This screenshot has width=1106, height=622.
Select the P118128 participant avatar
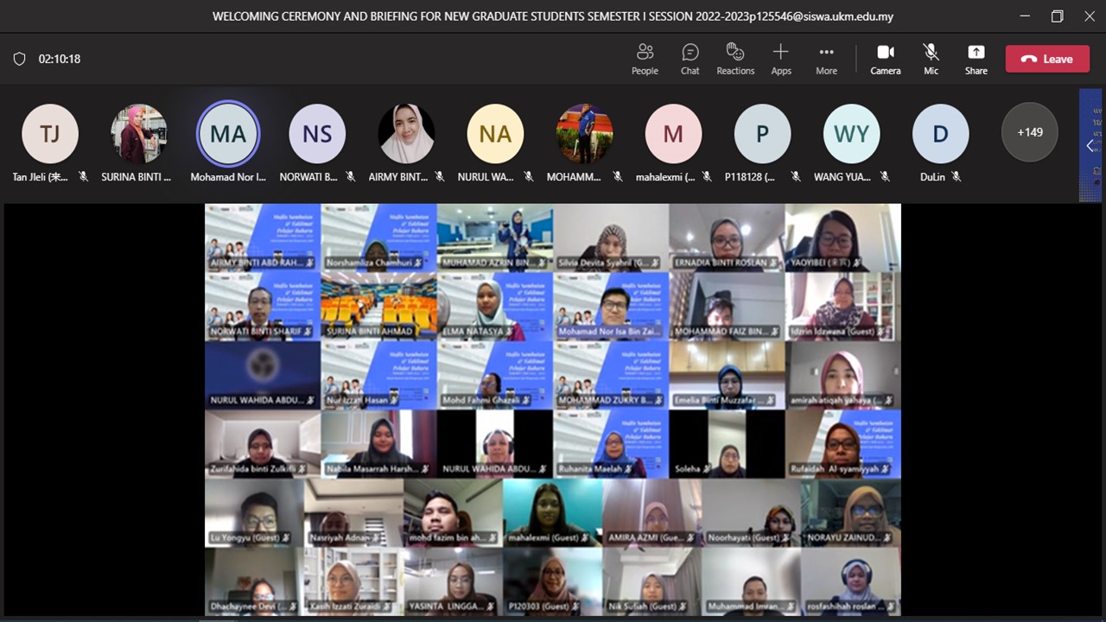[x=762, y=134]
